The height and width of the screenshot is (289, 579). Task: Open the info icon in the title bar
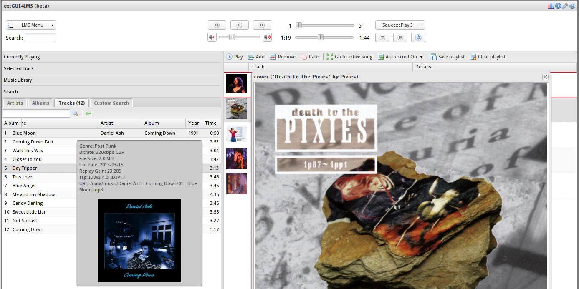[x=558, y=6]
